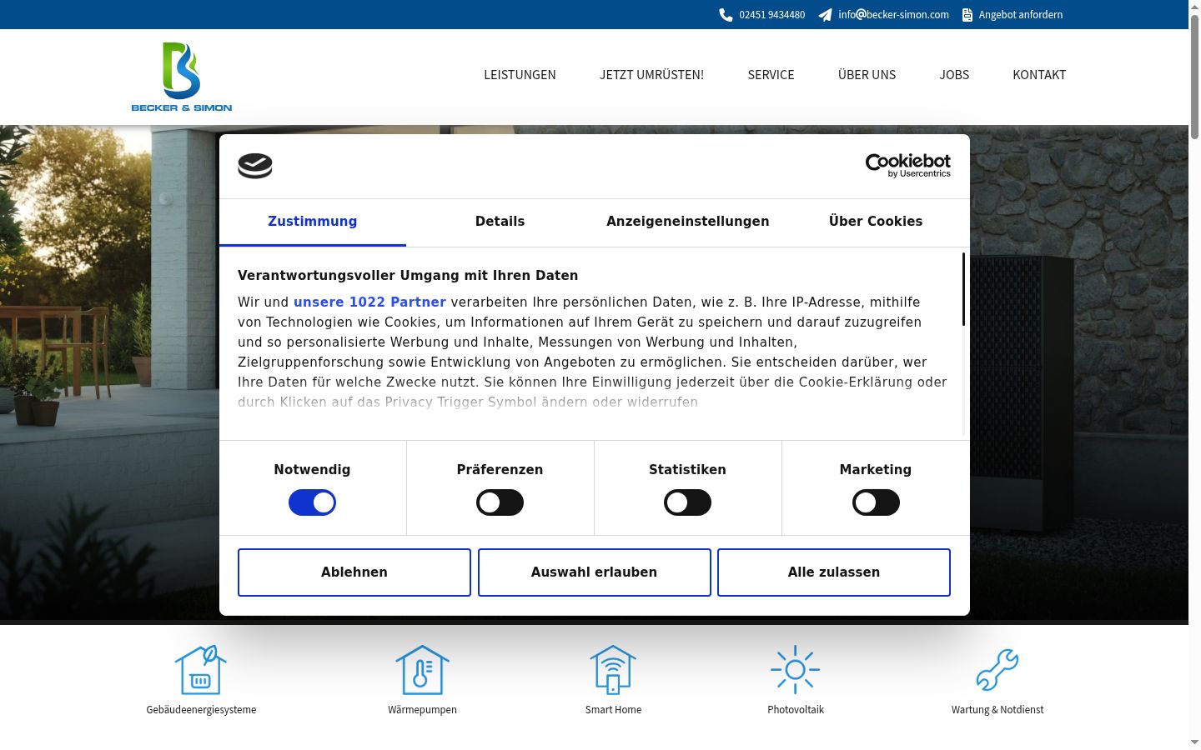Click the Smart Home label
Viewport: 1201px width, 750px height.
pos(613,710)
